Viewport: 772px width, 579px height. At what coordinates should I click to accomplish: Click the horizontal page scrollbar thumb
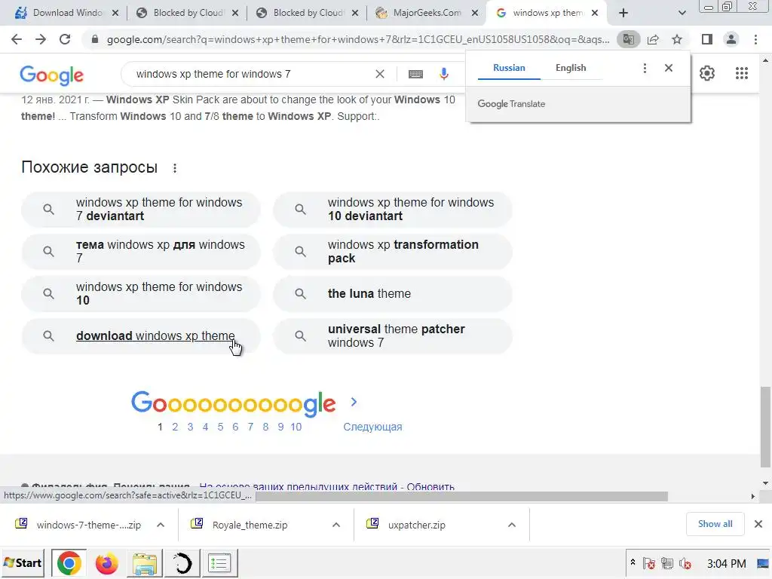(x=461, y=496)
